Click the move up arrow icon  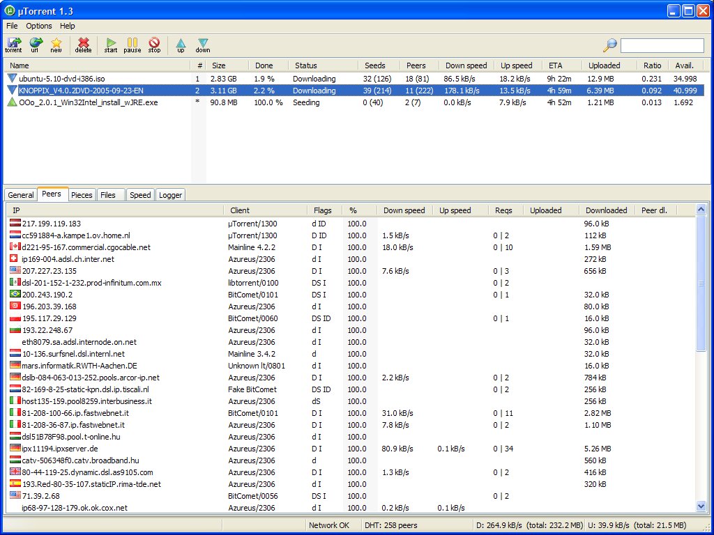(181, 45)
